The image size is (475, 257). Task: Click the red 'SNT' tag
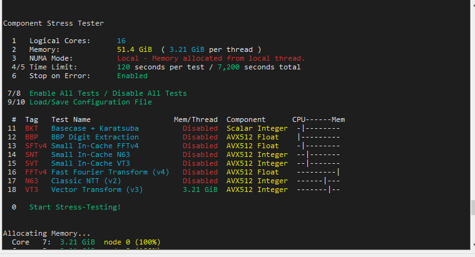31,155
